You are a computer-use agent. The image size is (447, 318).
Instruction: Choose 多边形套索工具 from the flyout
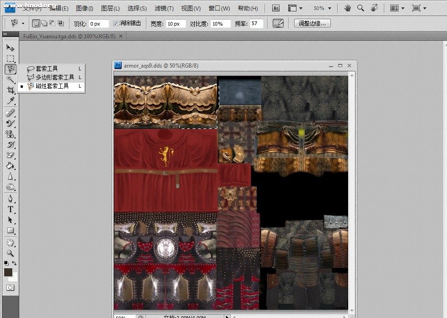54,77
